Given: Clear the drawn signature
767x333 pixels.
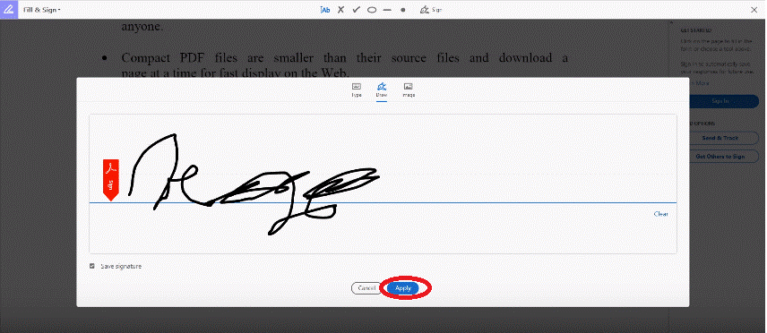Looking at the screenshot, I should tap(661, 214).
